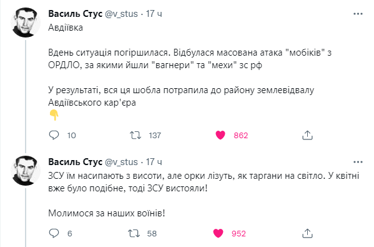Open the second tweet text about ЗСУ
This screenshot has width=374, height=247.
pos(204,194)
